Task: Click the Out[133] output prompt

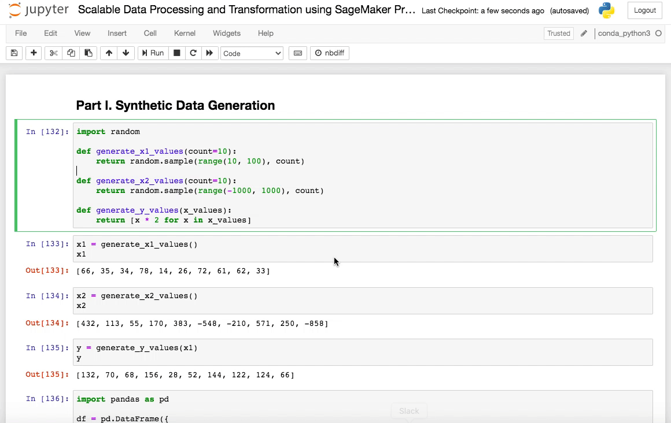Action: click(47, 270)
